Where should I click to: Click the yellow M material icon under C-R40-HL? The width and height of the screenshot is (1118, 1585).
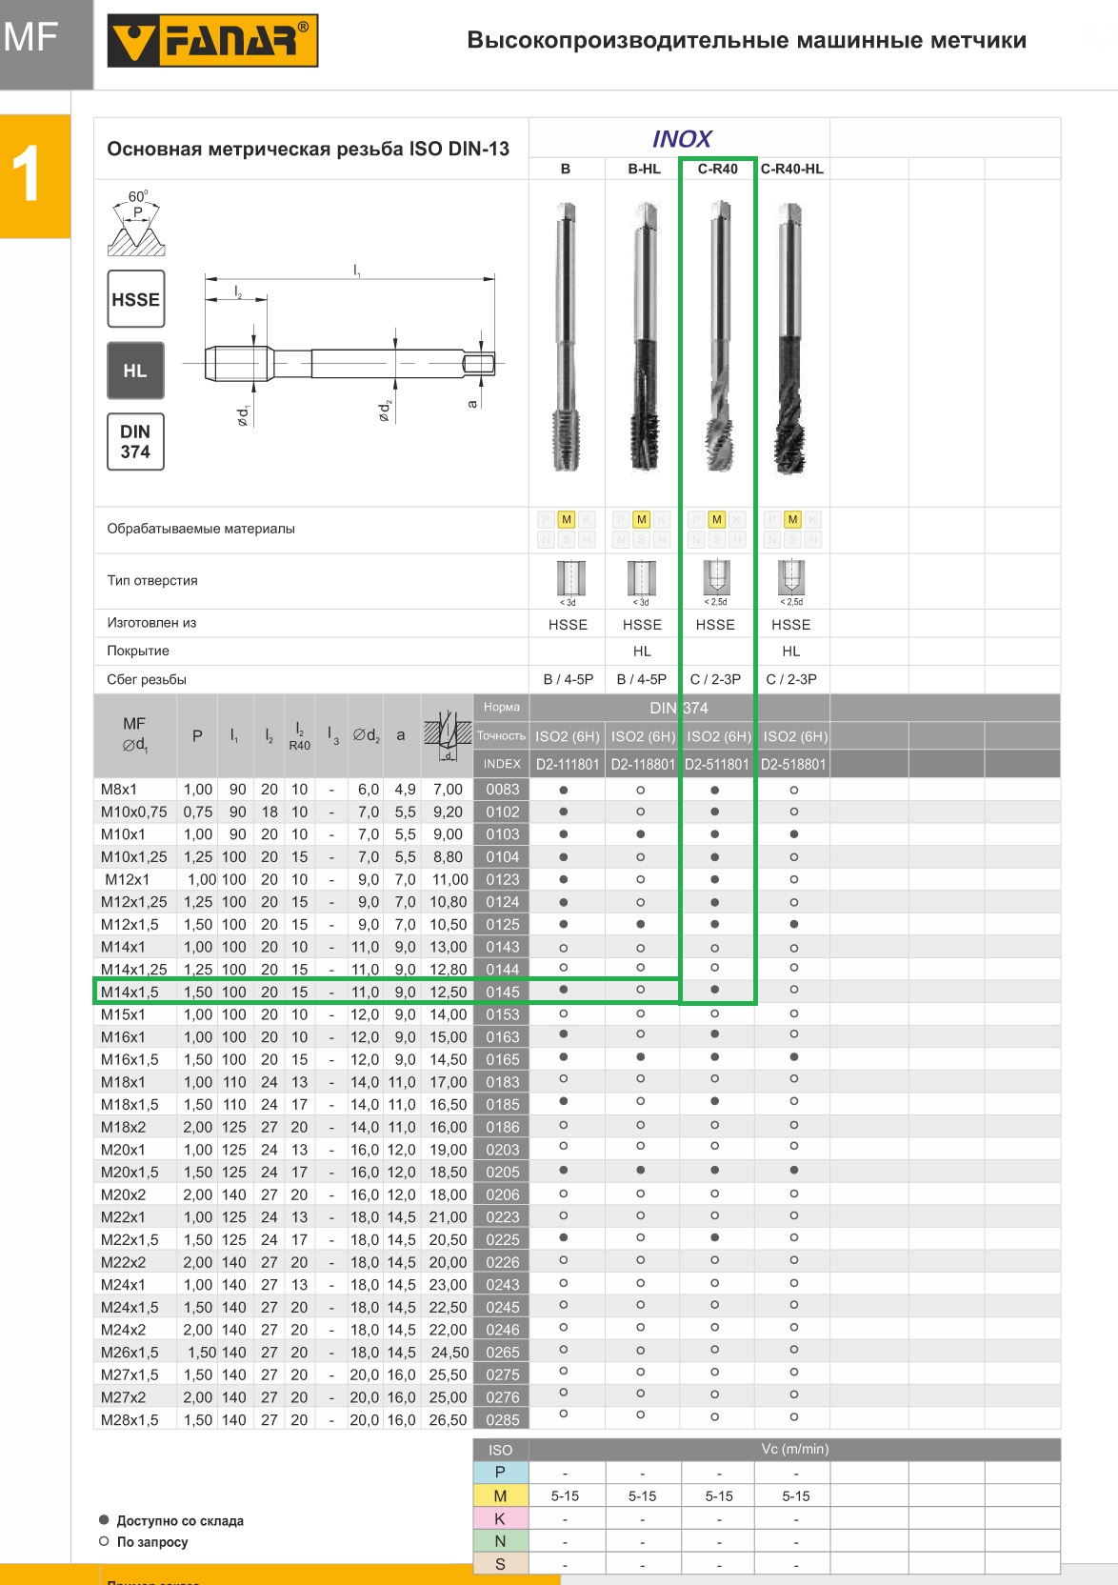pyautogui.click(x=792, y=519)
